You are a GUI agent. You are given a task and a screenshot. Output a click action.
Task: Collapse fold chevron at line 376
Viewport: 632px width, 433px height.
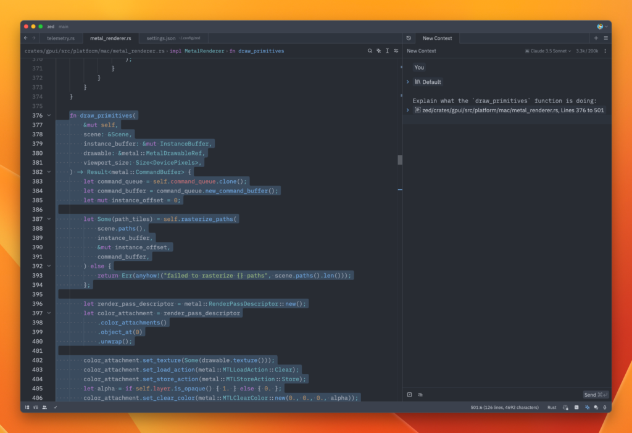point(49,115)
